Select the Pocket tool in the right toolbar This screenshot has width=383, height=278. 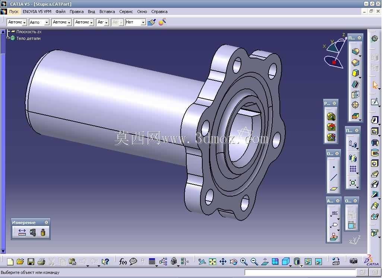pos(374,131)
